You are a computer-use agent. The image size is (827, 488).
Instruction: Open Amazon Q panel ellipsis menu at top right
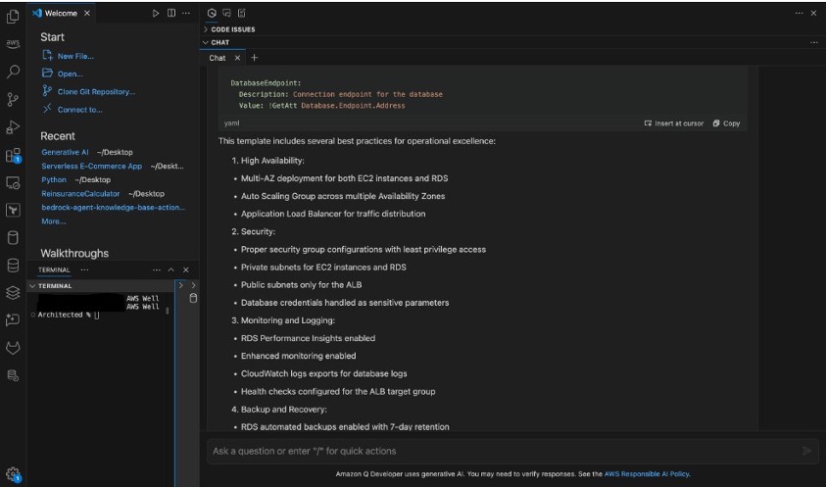(x=799, y=13)
